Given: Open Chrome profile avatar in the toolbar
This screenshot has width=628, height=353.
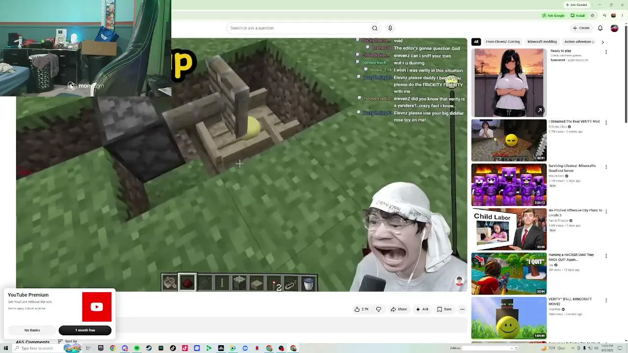Looking at the screenshot, I should pos(614,15).
